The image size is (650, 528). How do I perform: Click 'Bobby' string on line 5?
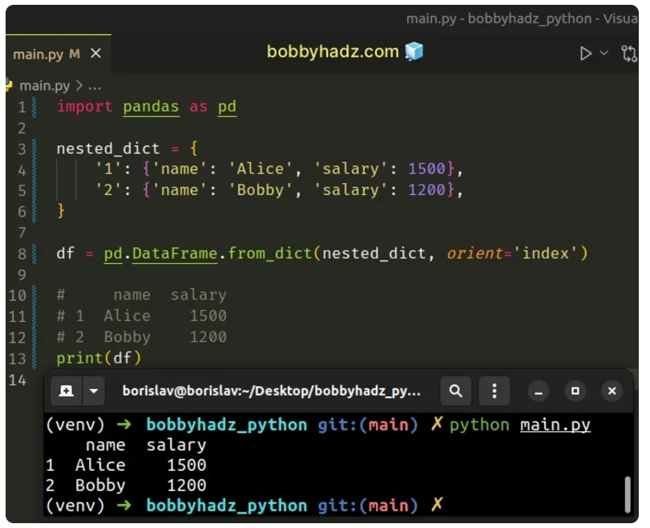click(x=260, y=190)
